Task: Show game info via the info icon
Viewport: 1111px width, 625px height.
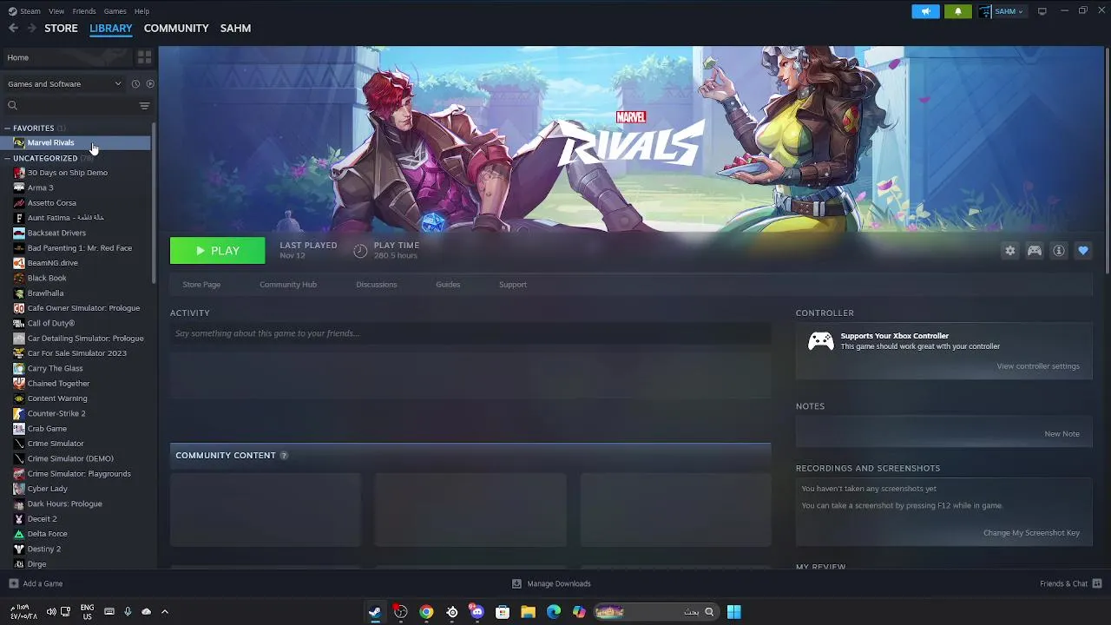Action: point(1059,251)
